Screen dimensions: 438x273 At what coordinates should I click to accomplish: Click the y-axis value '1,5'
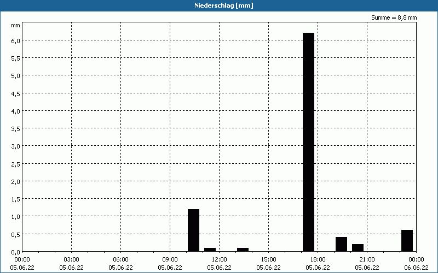tap(16, 199)
